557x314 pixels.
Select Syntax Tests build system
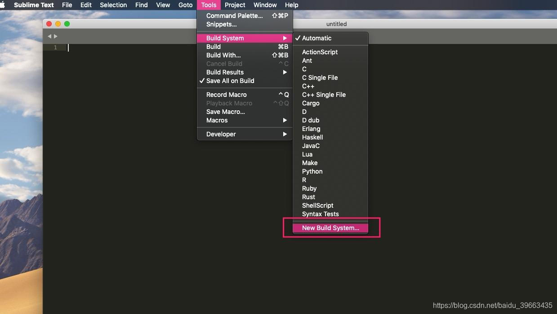(330, 214)
